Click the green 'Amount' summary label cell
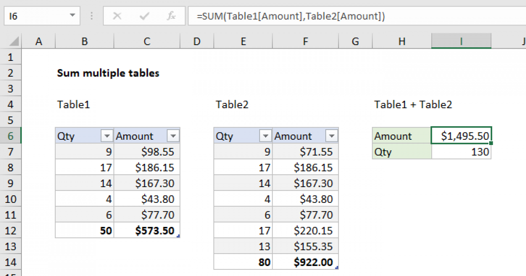This screenshot has height=276, width=526. pyautogui.click(x=402, y=136)
